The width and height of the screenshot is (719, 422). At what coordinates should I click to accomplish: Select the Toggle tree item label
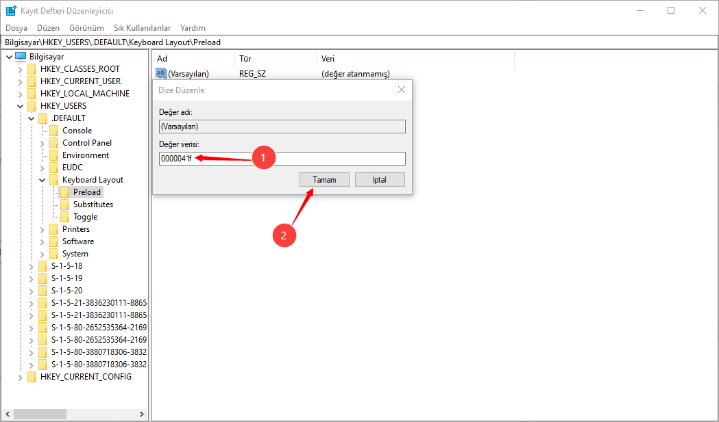(x=85, y=217)
